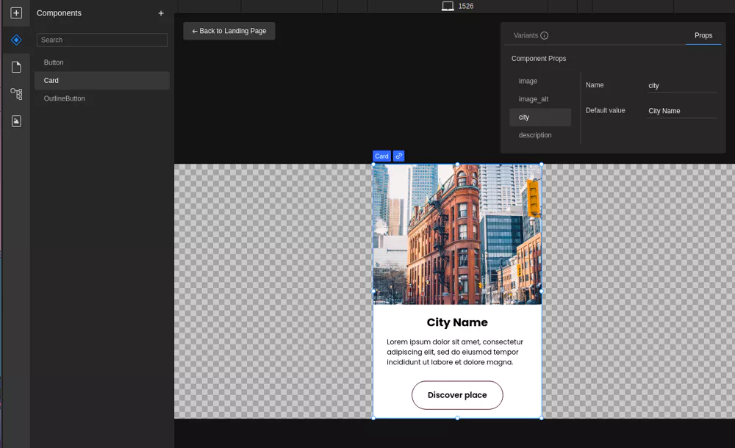Open the image assets icon in sidebar
This screenshot has height=448, width=735.
[x=16, y=121]
